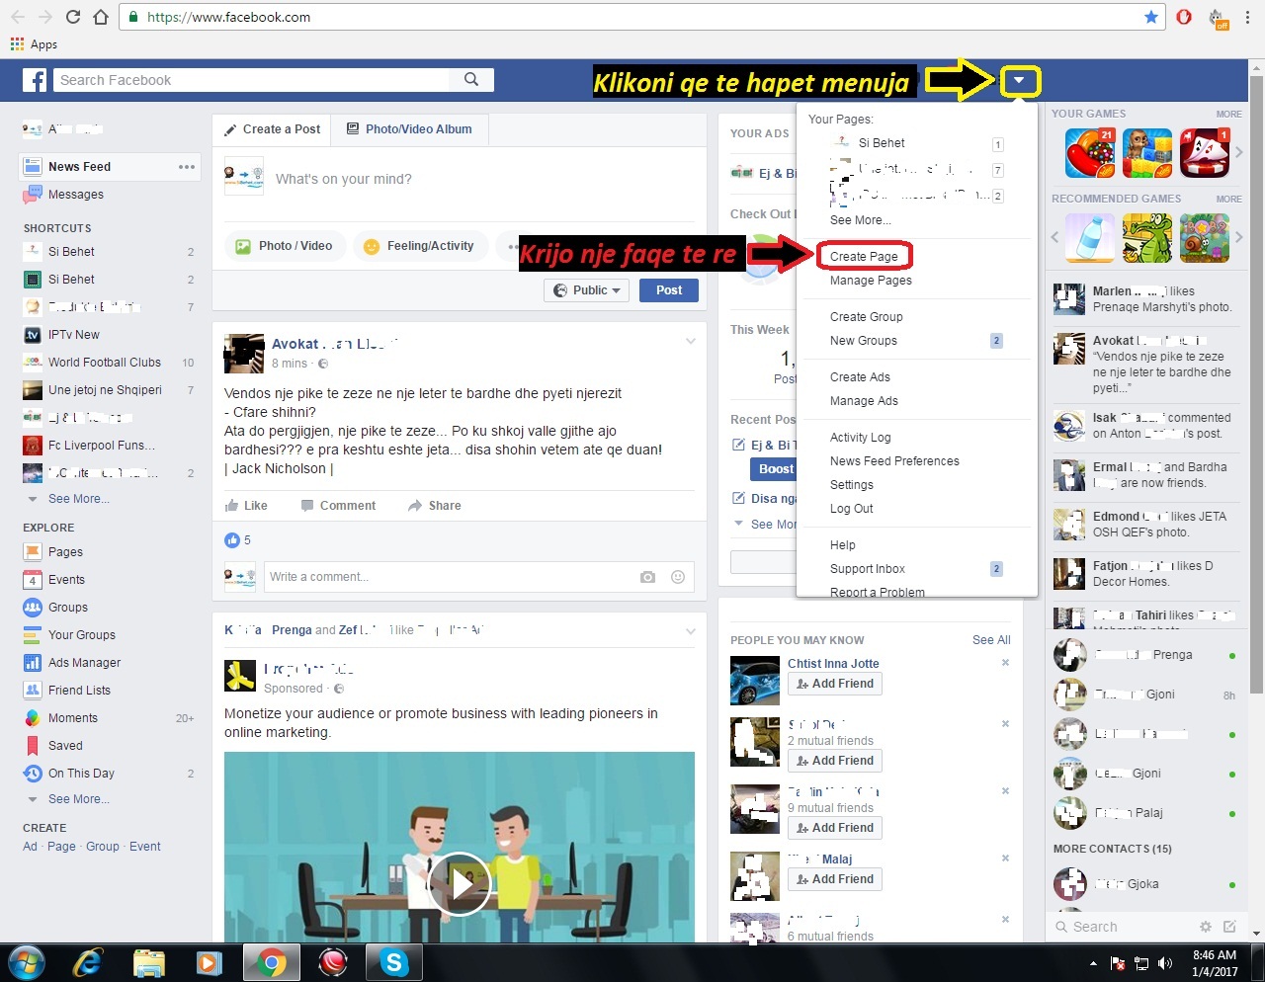
Task: Open See More in Your Pages list
Action: click(860, 220)
